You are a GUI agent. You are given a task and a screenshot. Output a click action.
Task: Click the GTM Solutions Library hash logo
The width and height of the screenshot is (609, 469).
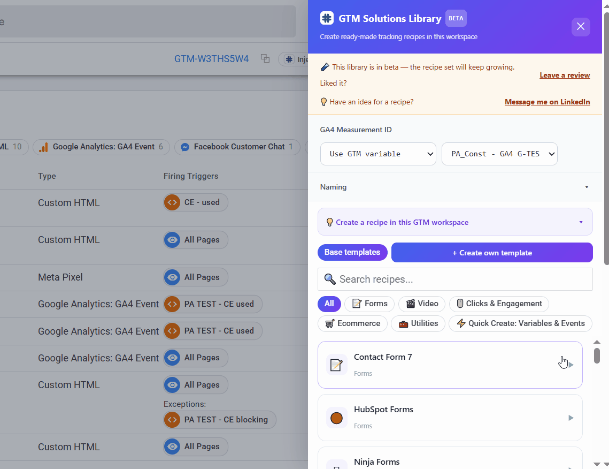(x=327, y=18)
